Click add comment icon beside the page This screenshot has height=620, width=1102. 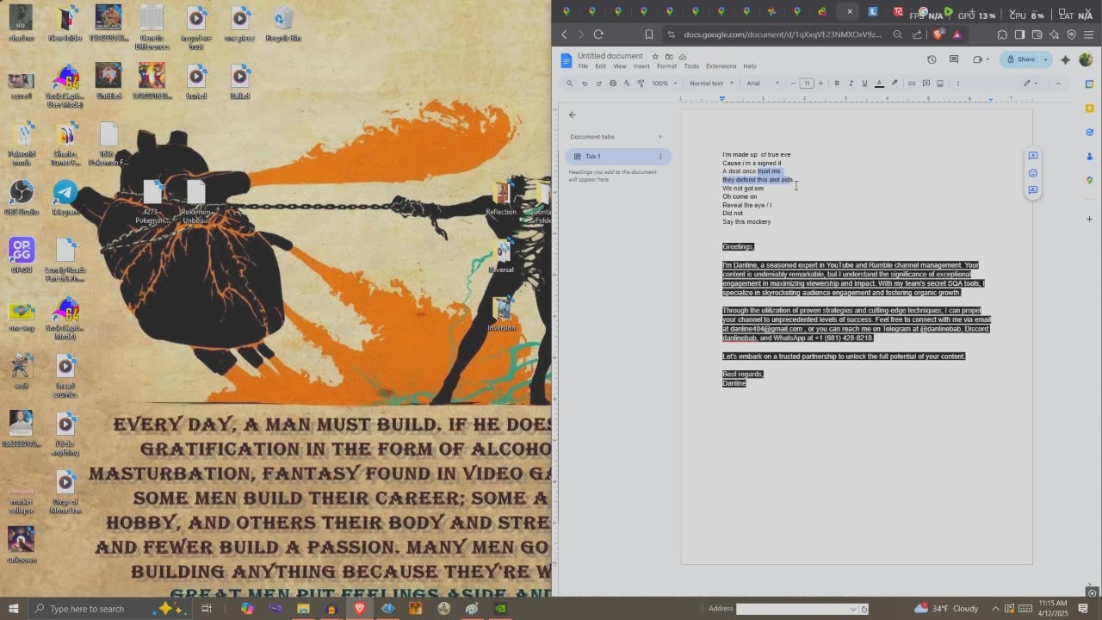point(1033,156)
